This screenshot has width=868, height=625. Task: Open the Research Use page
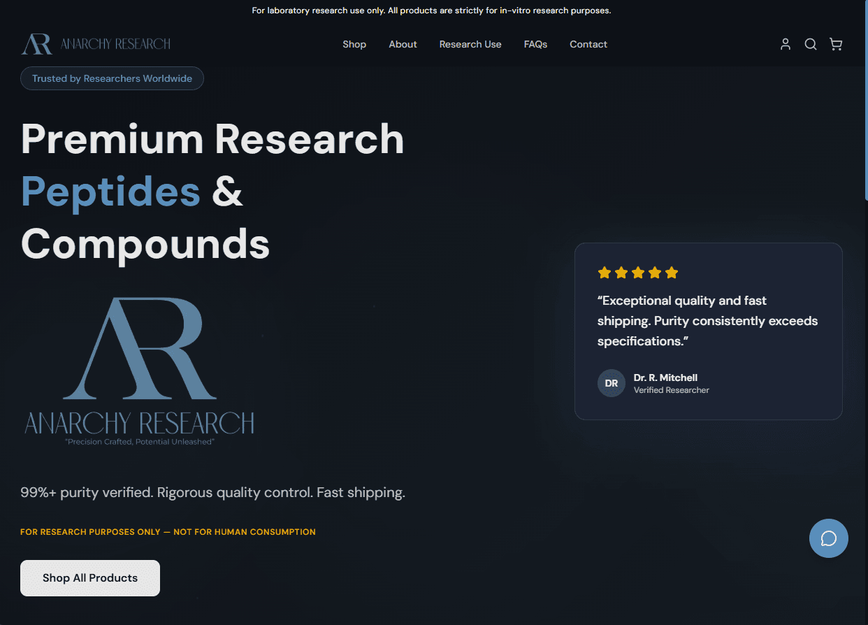(x=470, y=44)
